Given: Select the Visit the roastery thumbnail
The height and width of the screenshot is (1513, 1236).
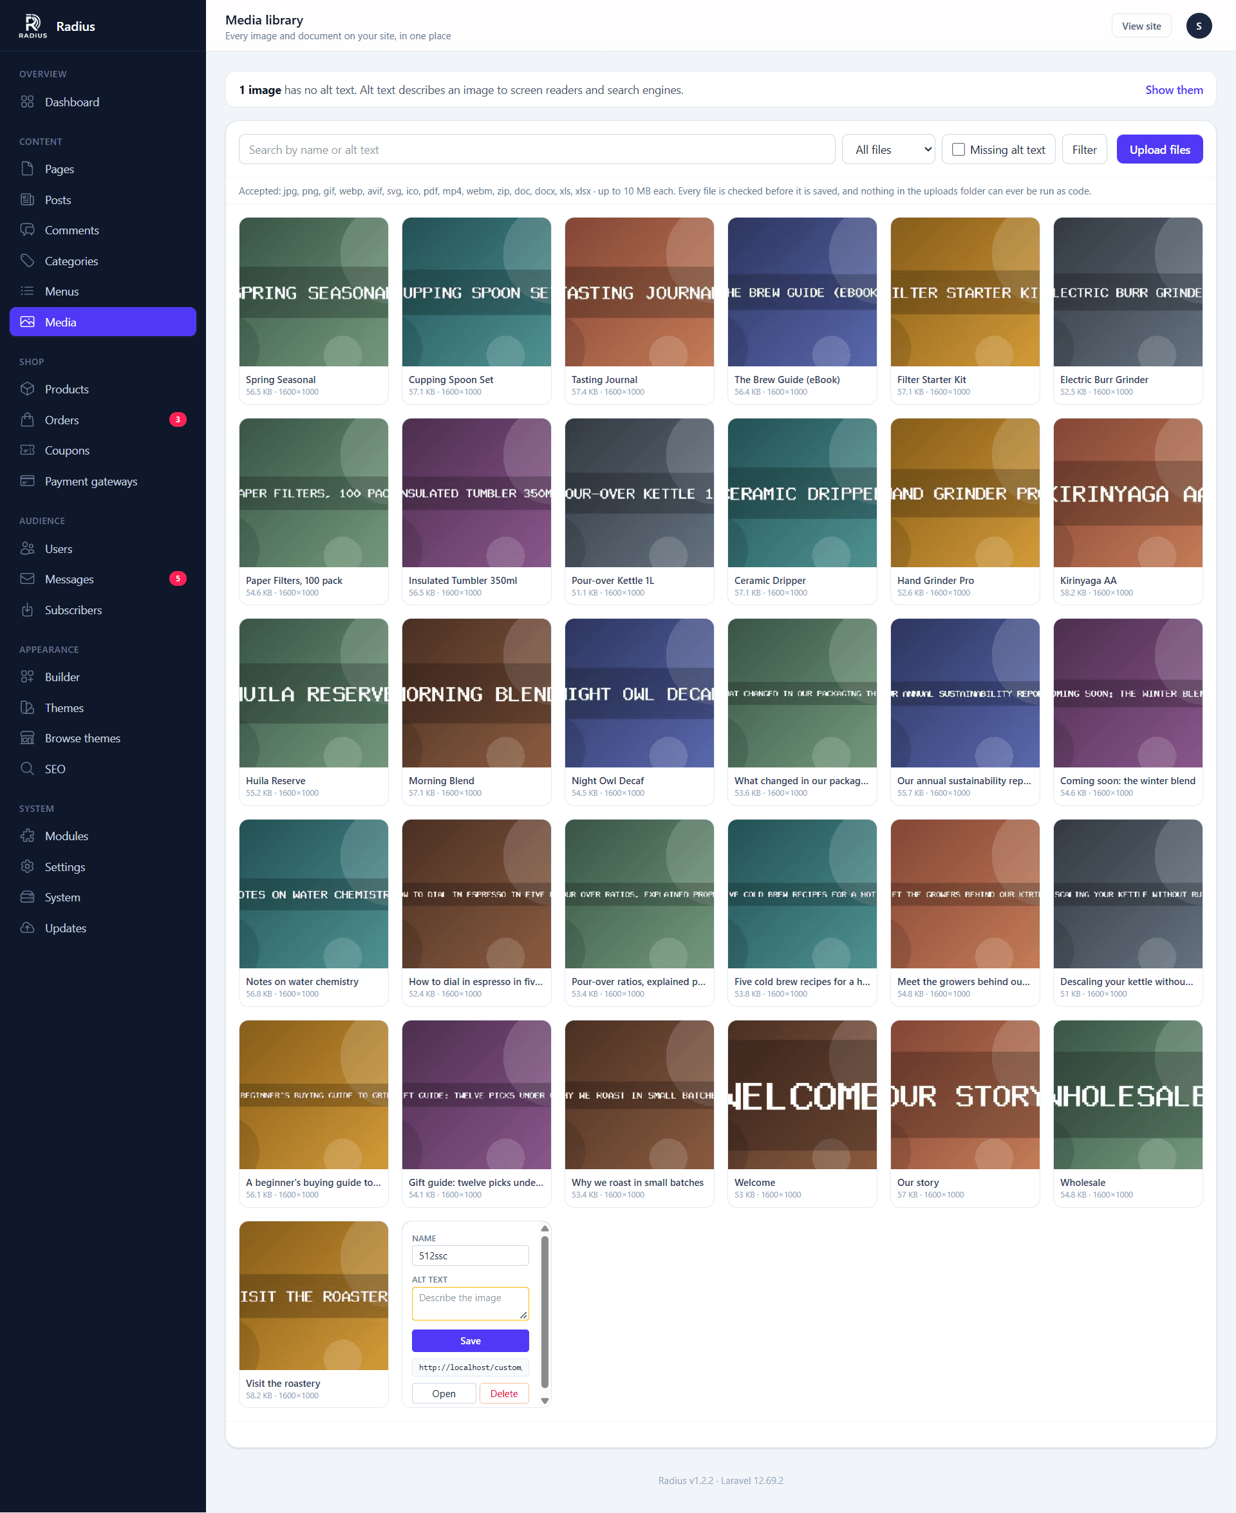Looking at the screenshot, I should [314, 1295].
